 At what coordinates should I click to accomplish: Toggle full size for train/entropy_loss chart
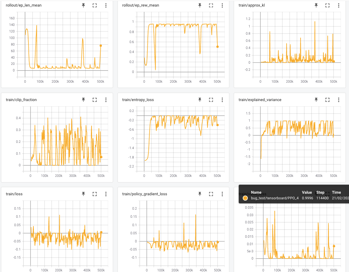(x=211, y=100)
